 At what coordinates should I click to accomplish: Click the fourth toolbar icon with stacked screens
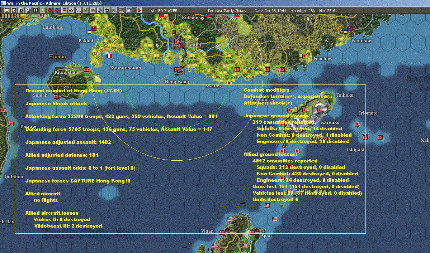[28, 10]
